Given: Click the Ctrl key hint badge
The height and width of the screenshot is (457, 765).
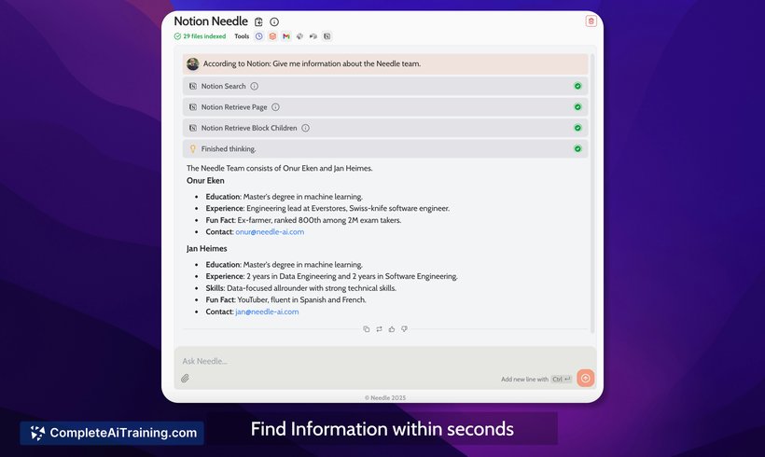Looking at the screenshot, I should [561, 379].
